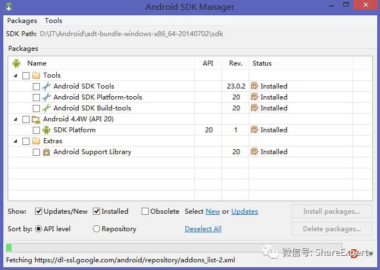
Task: Open the Tools menu
Action: [x=54, y=21]
